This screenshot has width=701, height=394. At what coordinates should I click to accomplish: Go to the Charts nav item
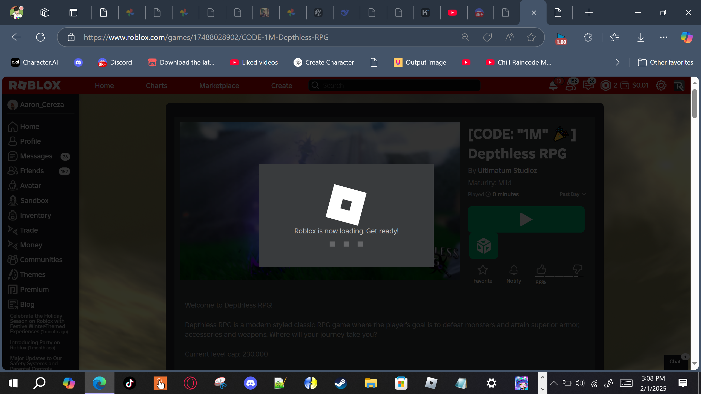tap(156, 86)
